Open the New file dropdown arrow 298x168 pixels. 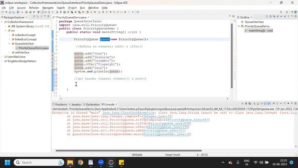tap(6, 12)
